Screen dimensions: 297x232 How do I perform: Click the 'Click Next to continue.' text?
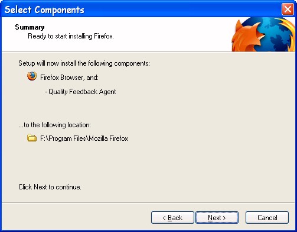pos(50,187)
